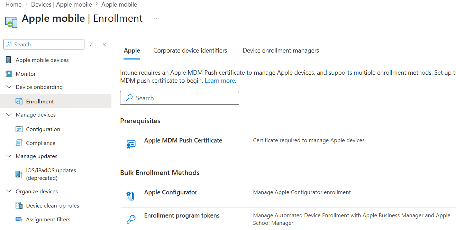Image resolution: width=456 pixels, height=230 pixels.
Task: Open Devices | Apple mobile breadcrumb link
Action: point(62,4)
